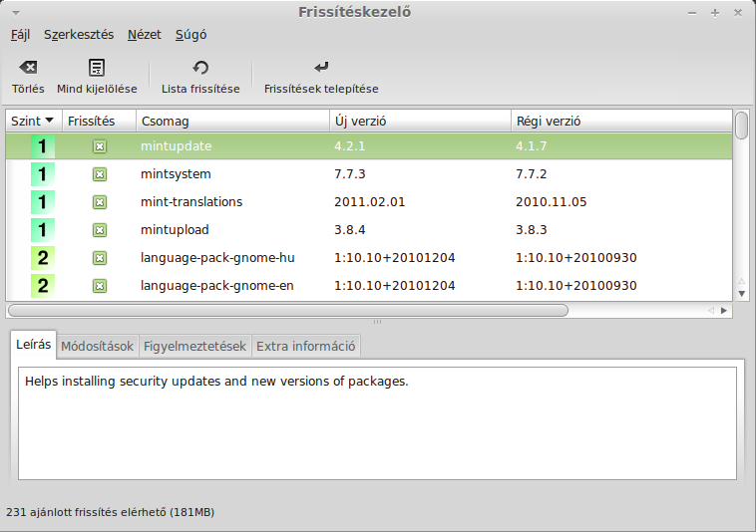Select the mint-translations package name
756x532 pixels.
191,202
